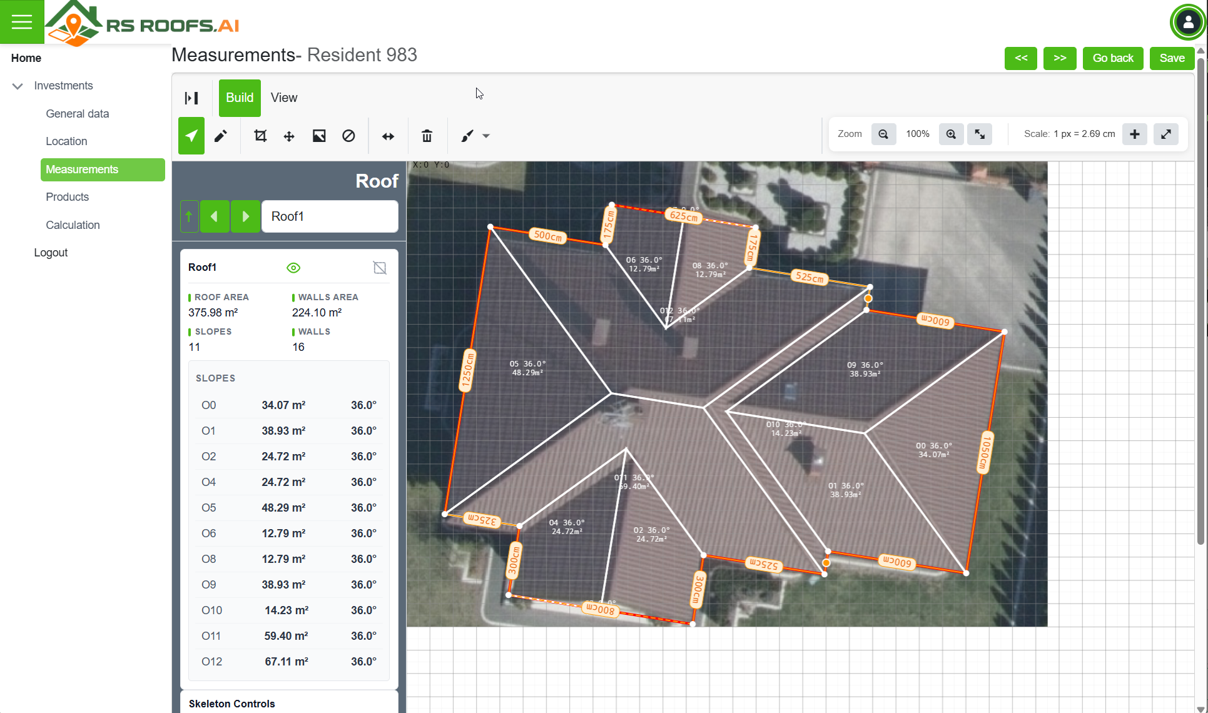Click the Go back button
Screen dimensions: 1208x713
coord(1113,58)
